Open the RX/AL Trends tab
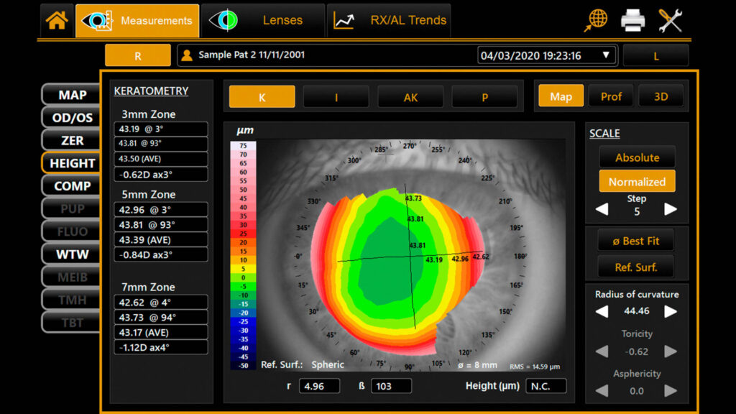 389,21
